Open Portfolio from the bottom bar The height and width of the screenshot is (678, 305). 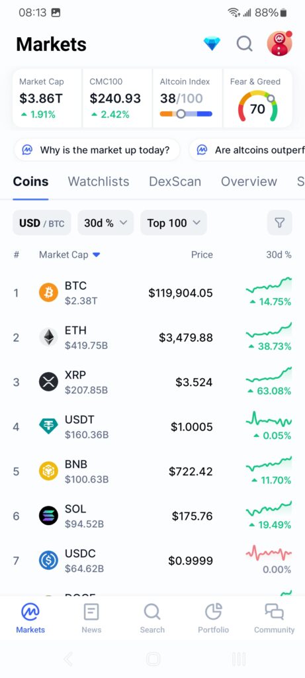214,618
